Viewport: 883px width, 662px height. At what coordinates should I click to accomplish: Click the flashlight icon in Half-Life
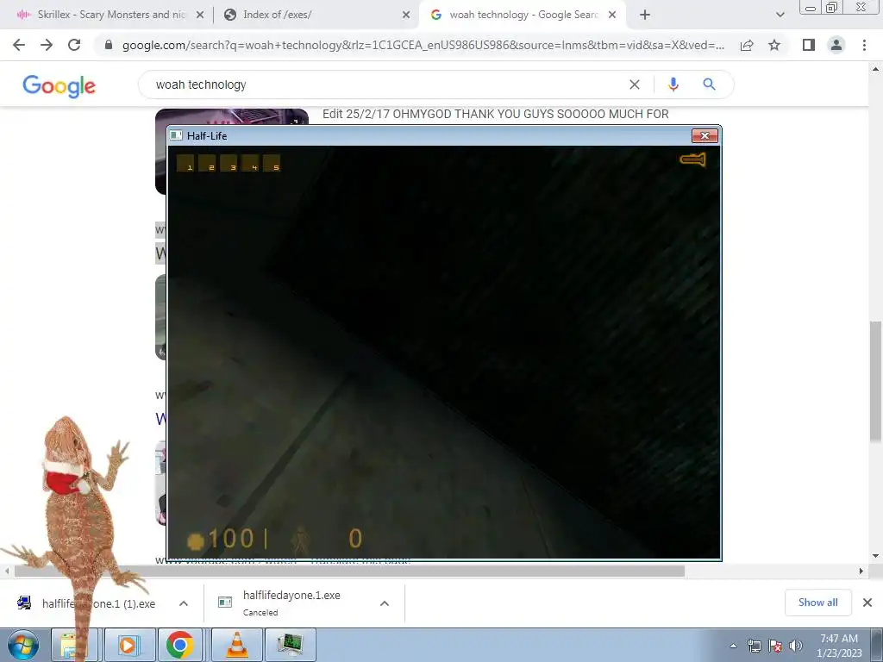(692, 159)
